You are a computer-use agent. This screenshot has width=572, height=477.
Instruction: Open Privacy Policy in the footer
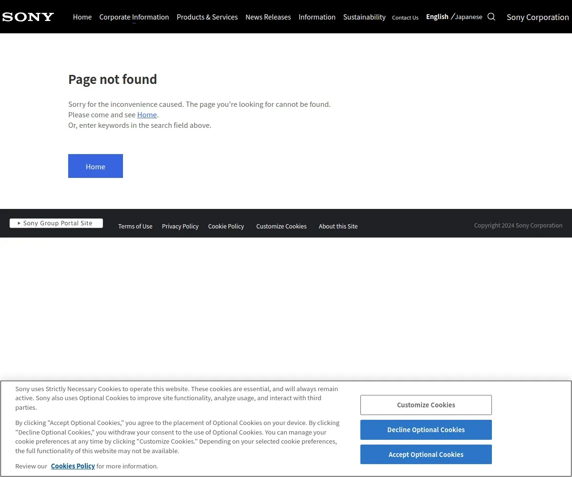[180, 226]
